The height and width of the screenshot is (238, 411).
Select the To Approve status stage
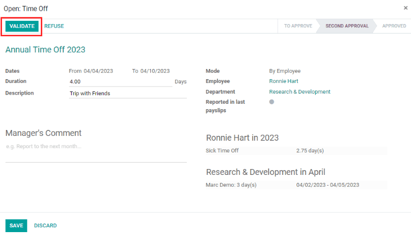298,26
